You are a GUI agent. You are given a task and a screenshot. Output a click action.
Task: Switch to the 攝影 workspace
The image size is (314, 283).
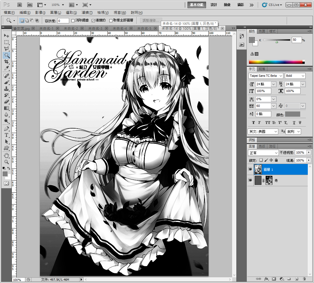point(241,5)
